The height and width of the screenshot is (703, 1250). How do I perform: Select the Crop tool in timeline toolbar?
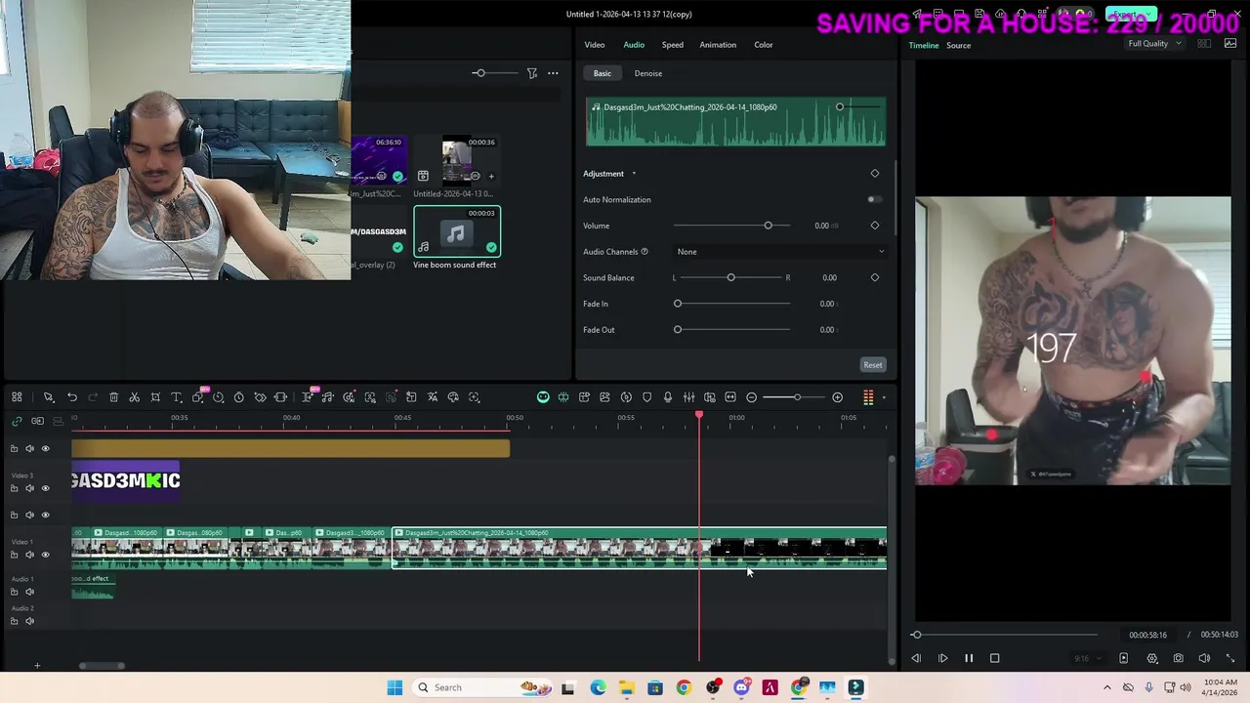(155, 397)
